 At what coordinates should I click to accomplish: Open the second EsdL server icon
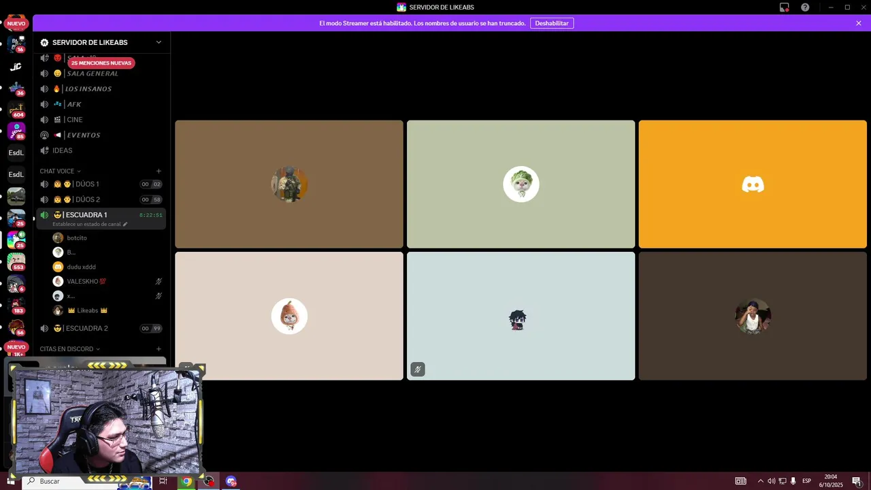coord(16,175)
